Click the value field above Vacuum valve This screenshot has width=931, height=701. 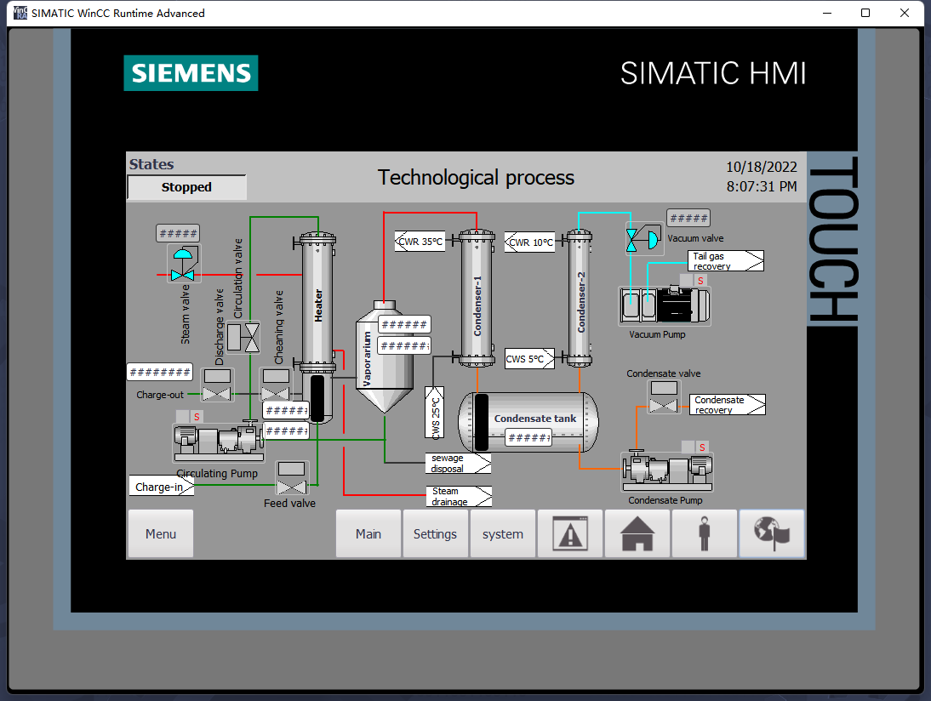point(688,218)
